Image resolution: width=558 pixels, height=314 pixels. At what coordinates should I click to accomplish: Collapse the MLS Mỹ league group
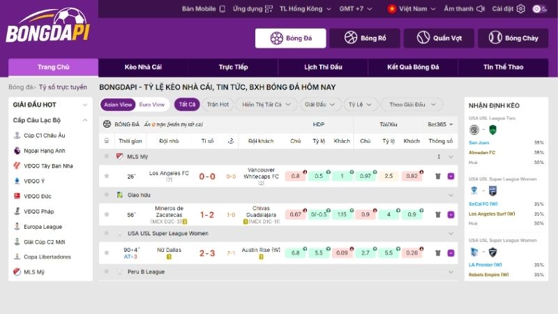pyautogui.click(x=451, y=156)
